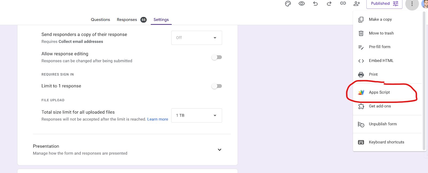Open the add collaborators icon
Screen dimensions: 428x173
click(x=357, y=4)
